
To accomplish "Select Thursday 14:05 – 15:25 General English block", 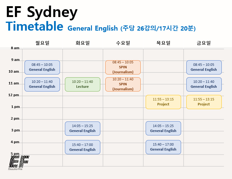I will click(x=163, y=128).
